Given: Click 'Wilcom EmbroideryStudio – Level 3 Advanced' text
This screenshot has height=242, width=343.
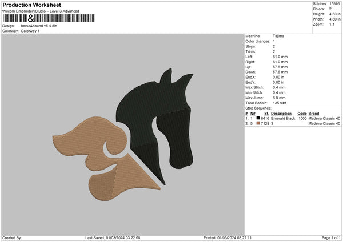Looking at the screenshot, I should [41, 11].
